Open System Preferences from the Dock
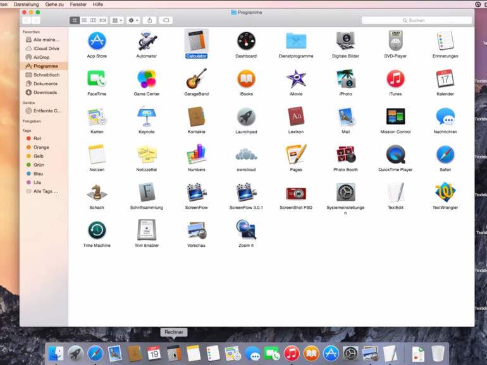 (350, 353)
